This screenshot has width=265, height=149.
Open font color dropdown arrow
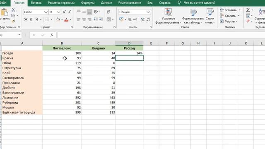coord(70,19)
